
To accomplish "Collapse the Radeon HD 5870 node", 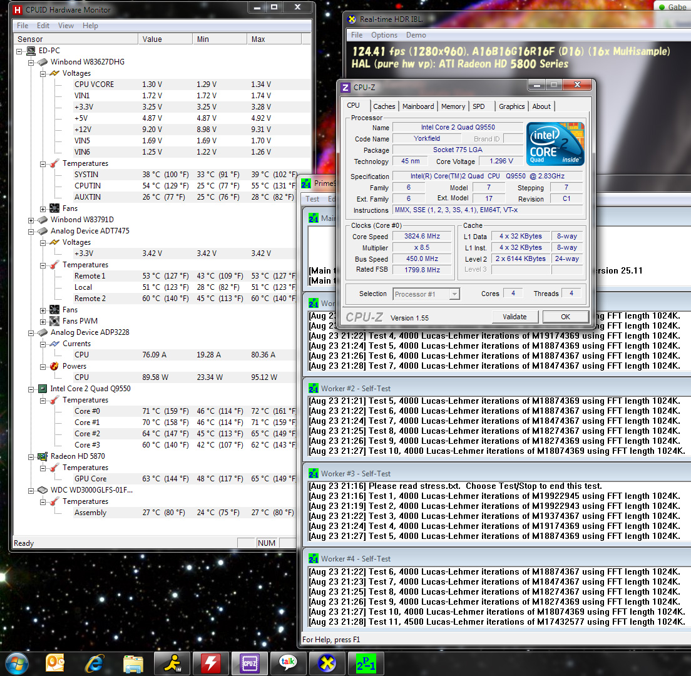I will (31, 457).
